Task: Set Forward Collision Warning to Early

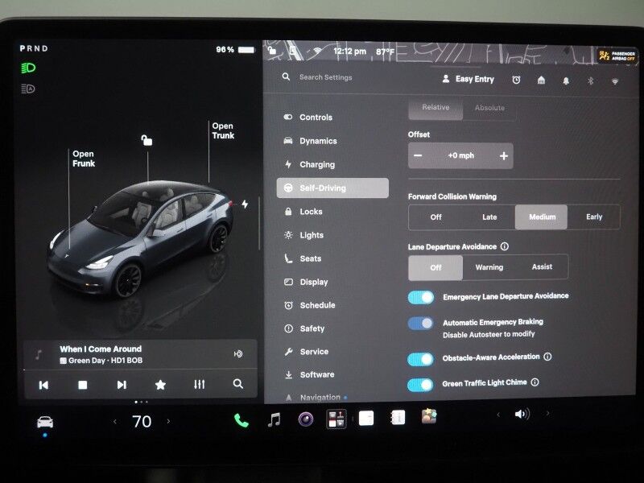Action: [x=594, y=217]
